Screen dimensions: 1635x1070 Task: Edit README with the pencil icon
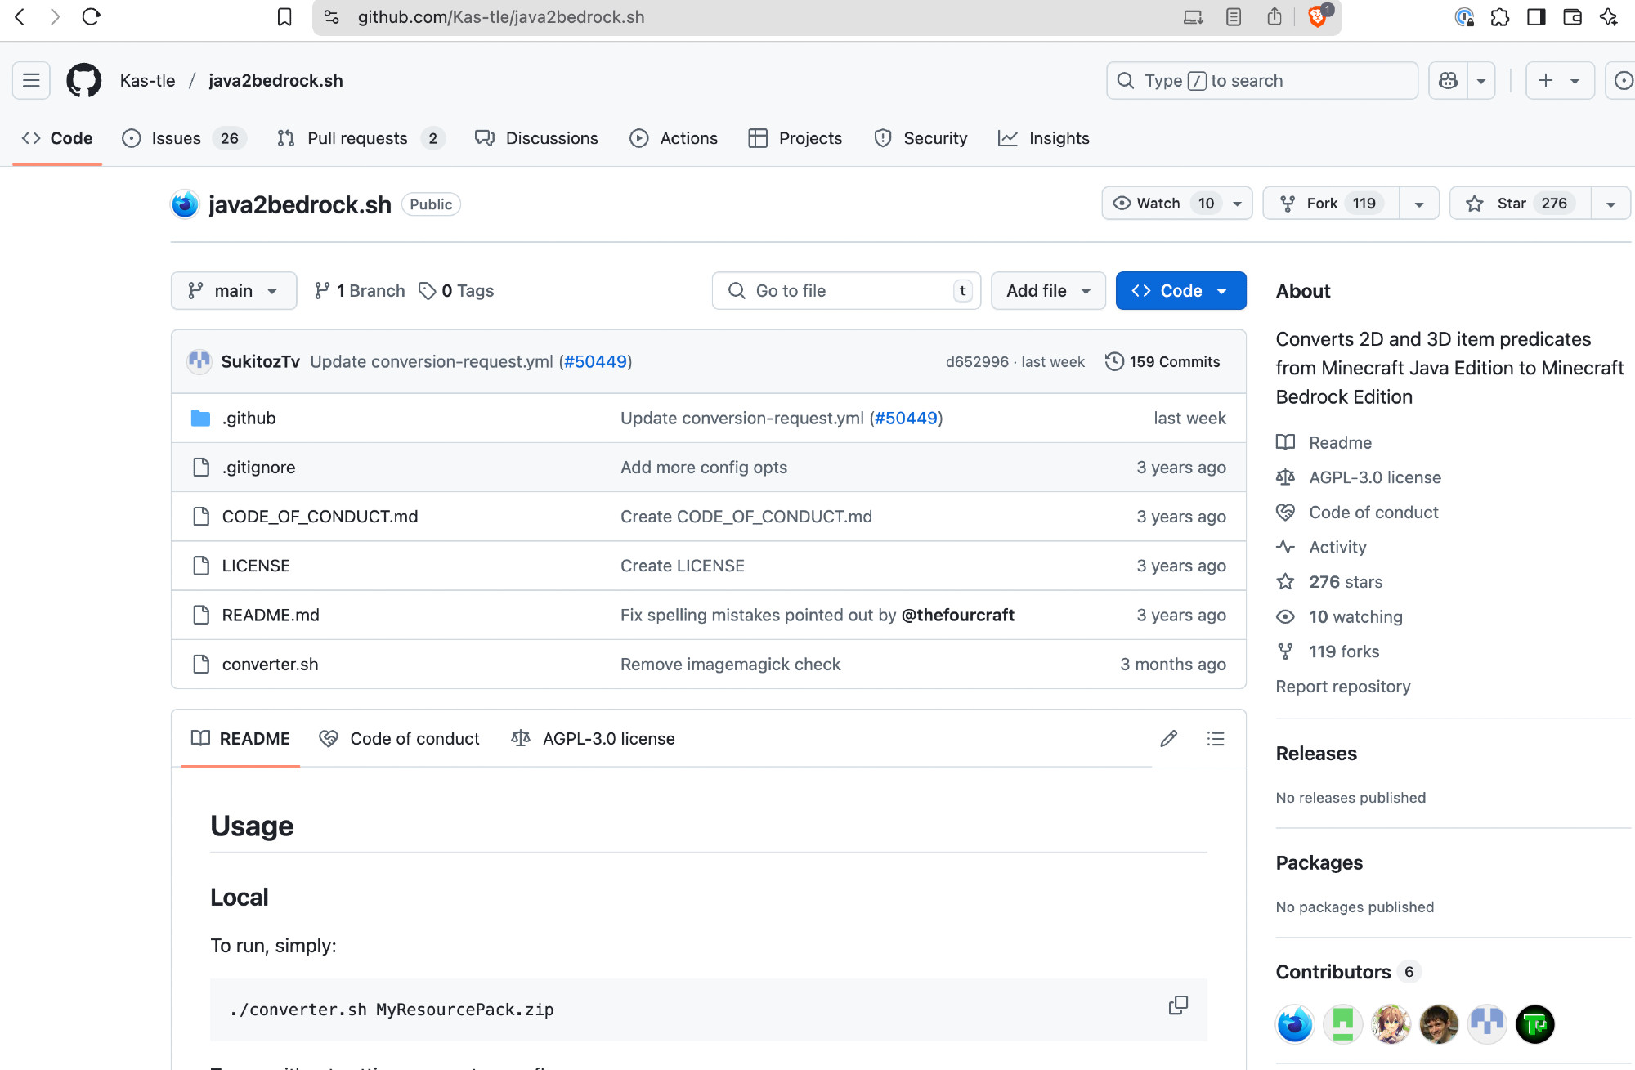[x=1169, y=739]
